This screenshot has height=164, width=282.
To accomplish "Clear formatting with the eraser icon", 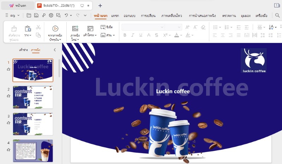I will (x=203, y=27).
